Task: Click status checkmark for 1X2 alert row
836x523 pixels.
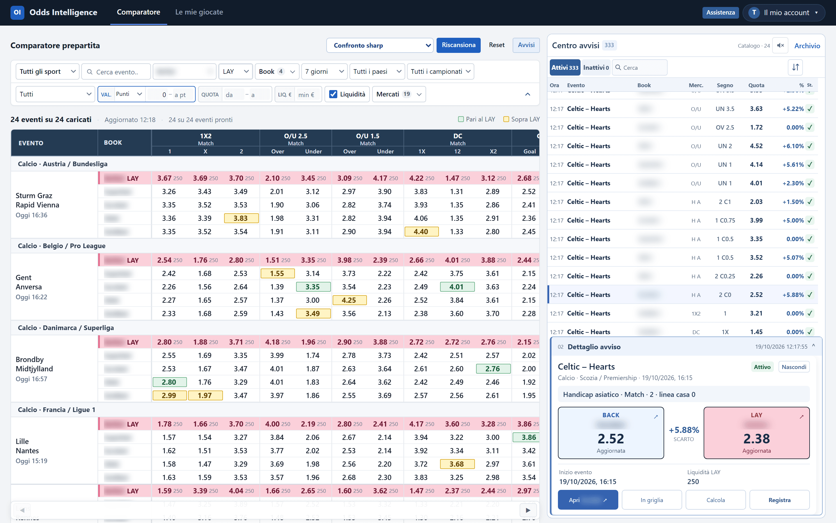Action: pyautogui.click(x=810, y=314)
